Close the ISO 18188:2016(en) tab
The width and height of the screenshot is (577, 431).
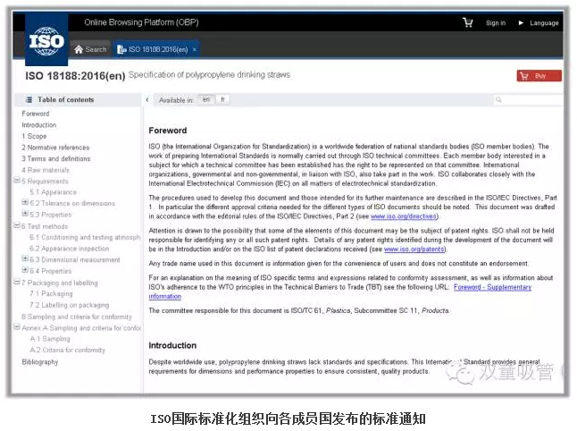pos(195,49)
